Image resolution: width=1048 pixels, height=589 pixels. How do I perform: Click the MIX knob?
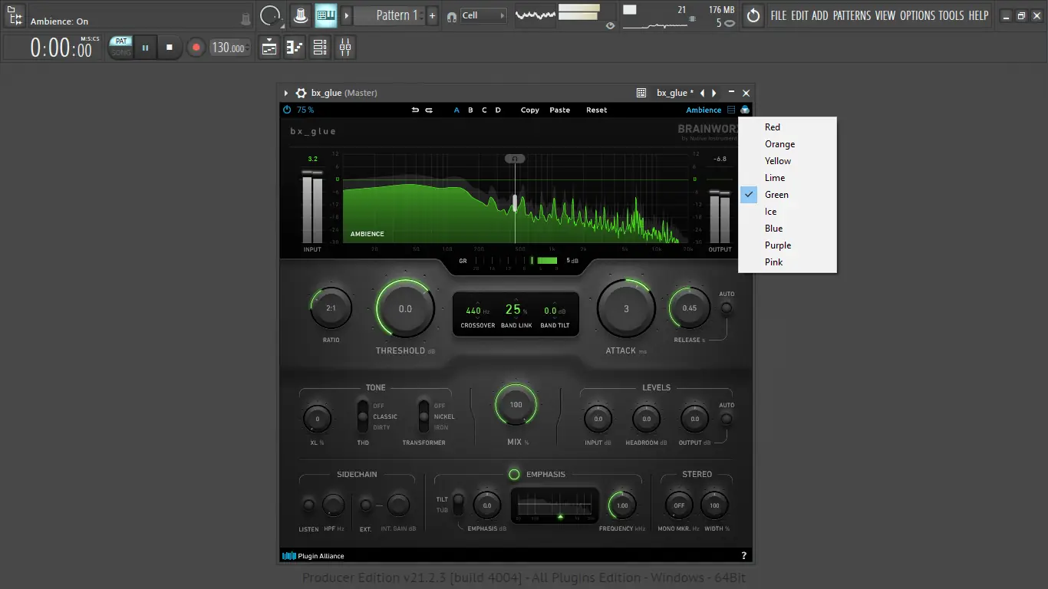pyautogui.click(x=516, y=404)
